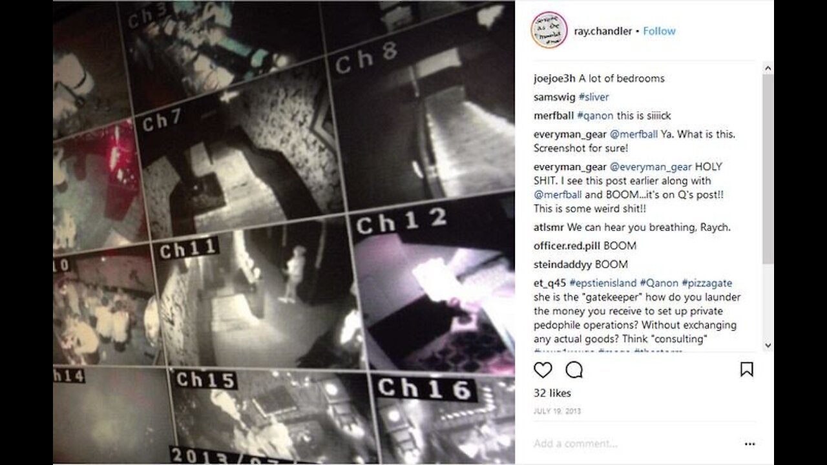This screenshot has height=465, width=827.
Task: Open the ray.chandler username link
Action: coord(603,31)
